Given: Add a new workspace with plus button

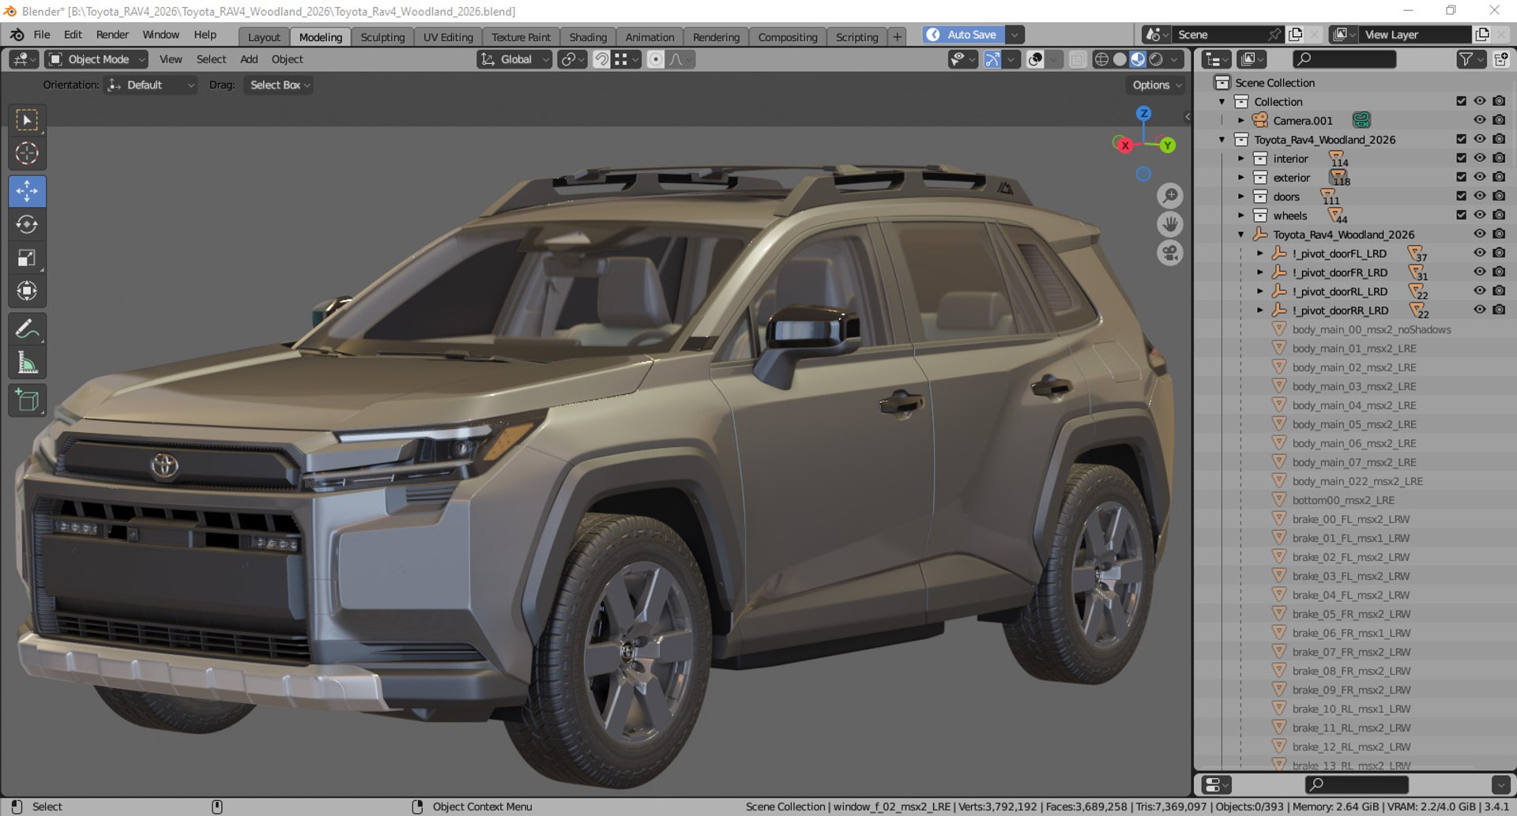Looking at the screenshot, I should click(x=897, y=37).
